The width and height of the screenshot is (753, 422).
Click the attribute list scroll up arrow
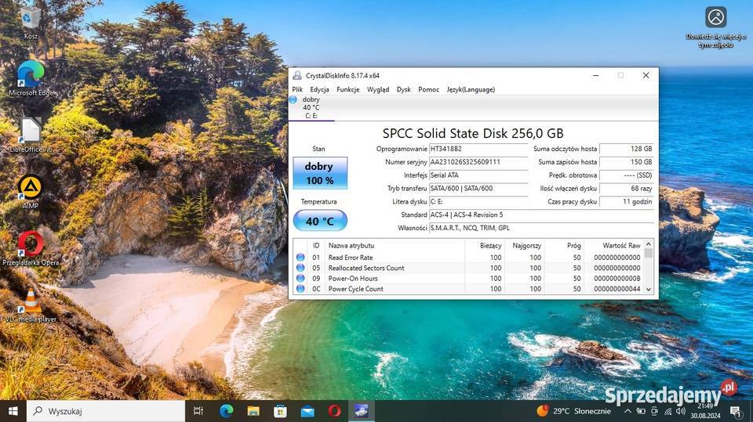click(x=649, y=244)
